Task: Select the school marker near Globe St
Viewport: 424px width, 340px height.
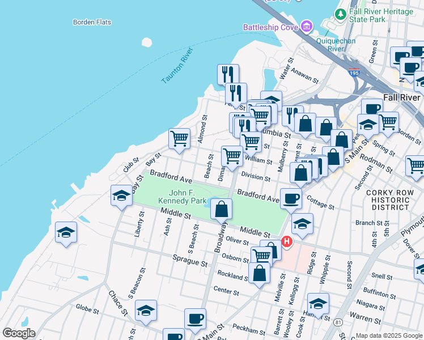Action: coord(146,311)
